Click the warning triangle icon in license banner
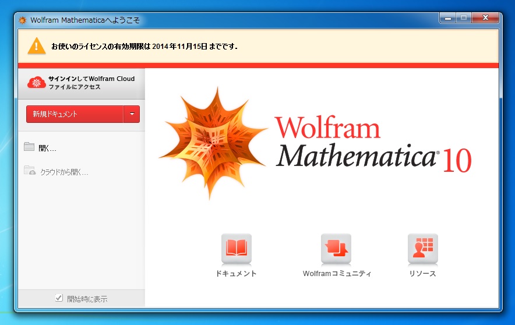The image size is (515, 325). click(37, 46)
